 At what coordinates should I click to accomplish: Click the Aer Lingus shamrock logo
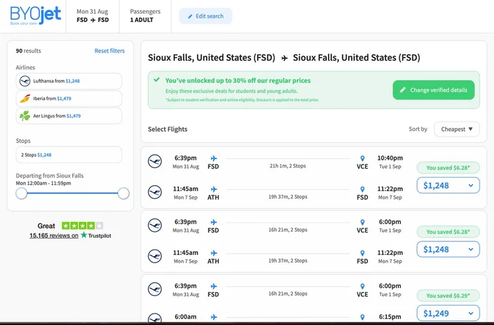click(x=25, y=116)
